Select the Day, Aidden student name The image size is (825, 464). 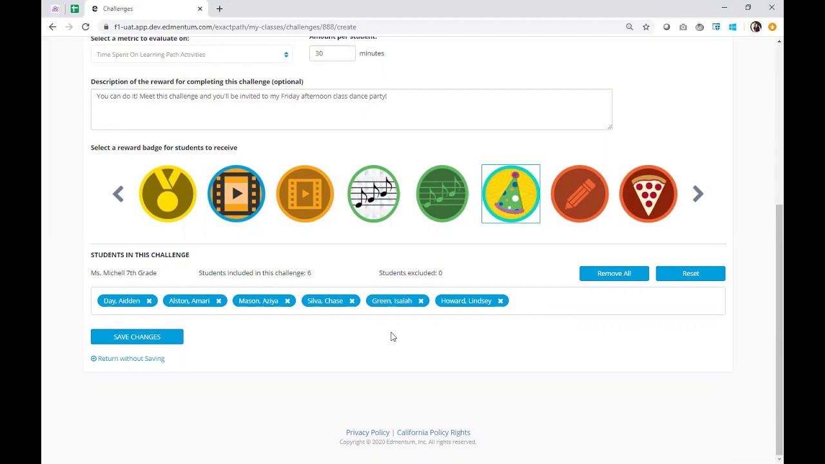click(x=122, y=301)
